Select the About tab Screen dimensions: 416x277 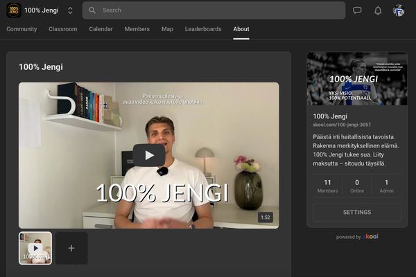coord(241,29)
